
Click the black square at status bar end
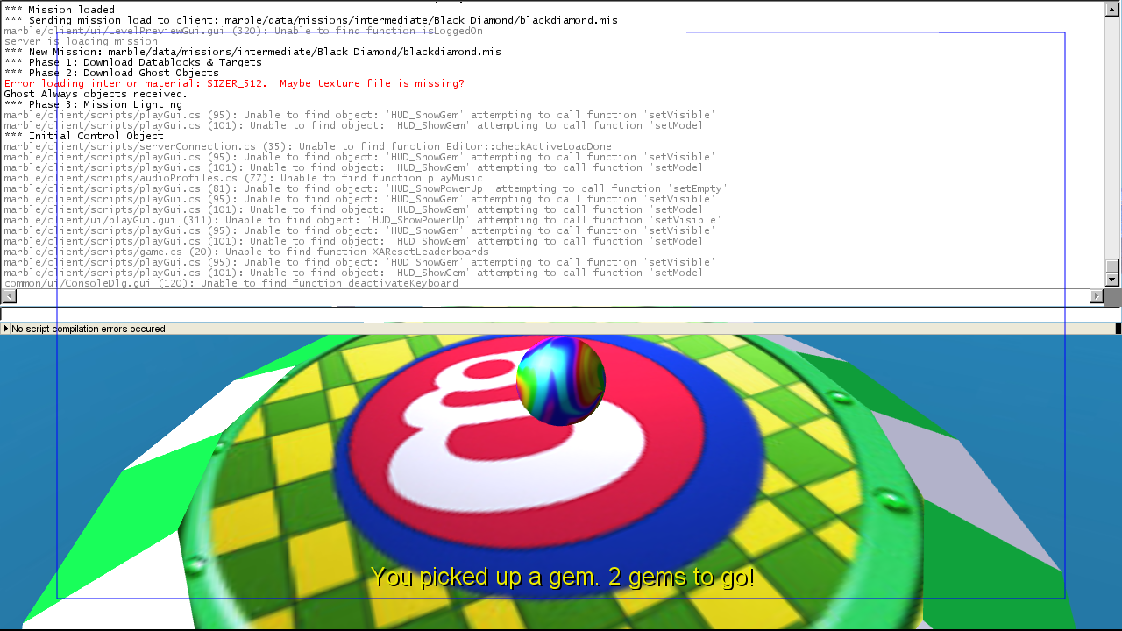coord(1118,329)
